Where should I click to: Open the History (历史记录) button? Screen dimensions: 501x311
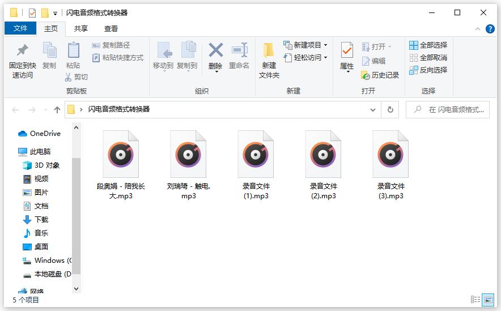pos(380,75)
